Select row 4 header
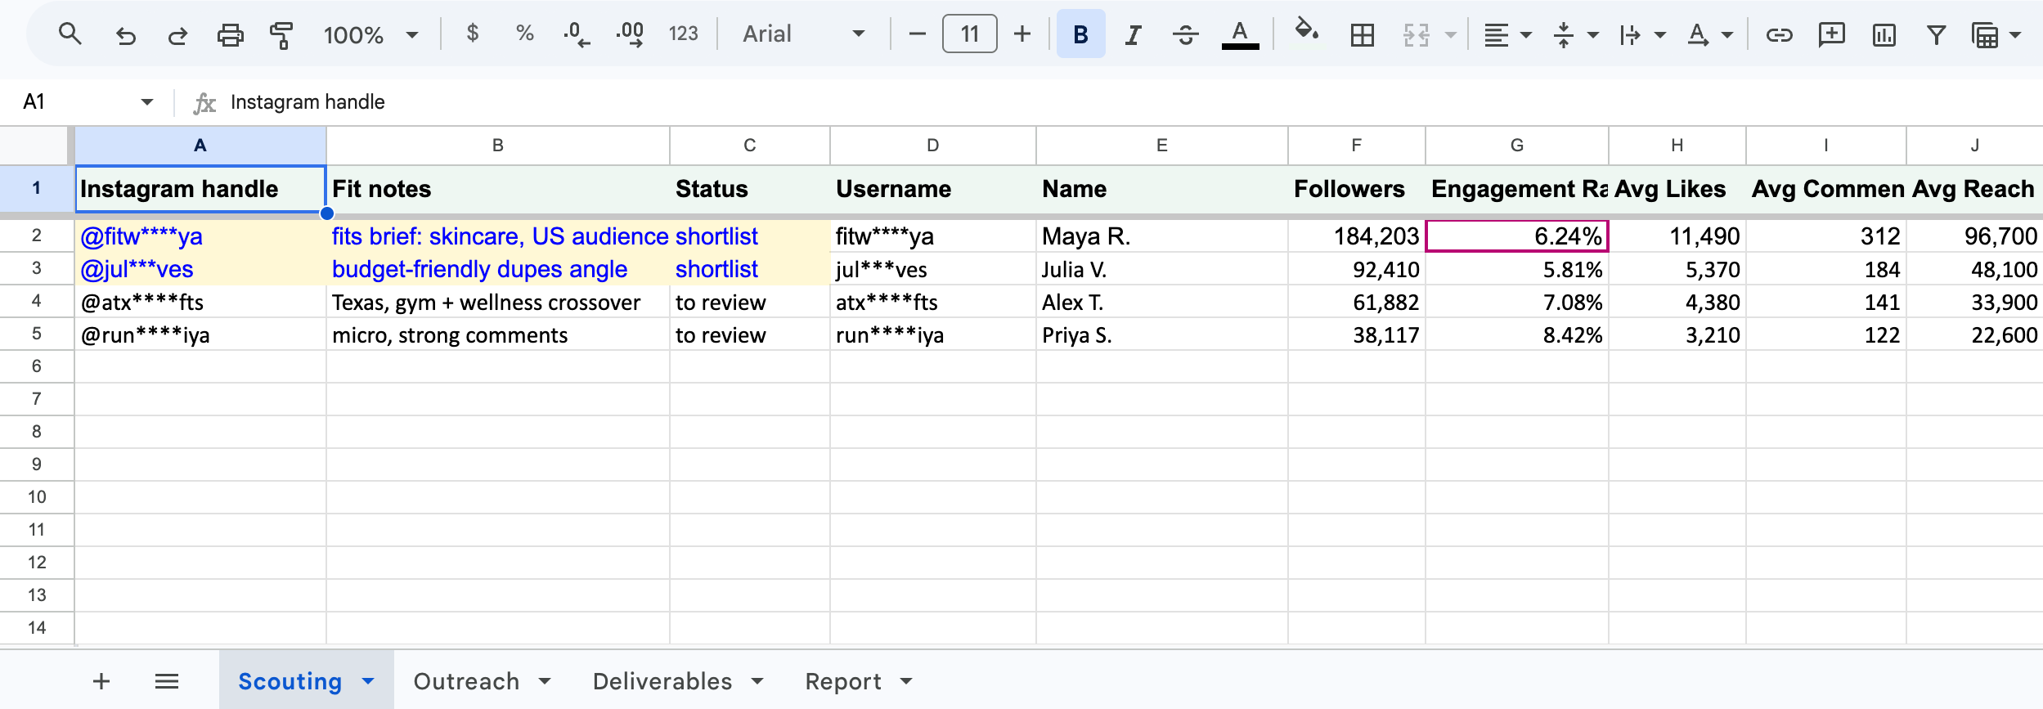2043x709 pixels. coord(37,301)
